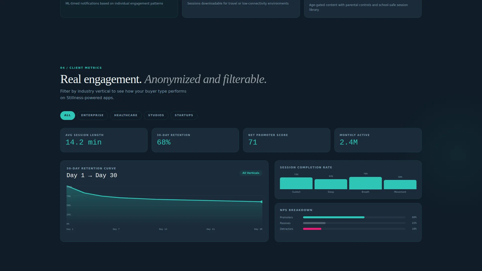Click the 'SESSION COMPLETION RATE' heading
This screenshot has height=271, width=482.
click(306, 167)
